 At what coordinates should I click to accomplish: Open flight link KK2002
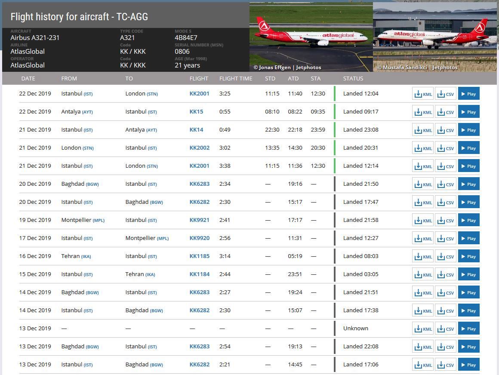pyautogui.click(x=199, y=148)
